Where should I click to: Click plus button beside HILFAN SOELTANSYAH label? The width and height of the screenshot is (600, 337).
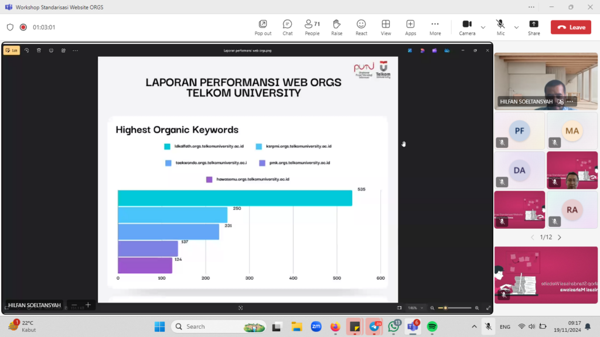point(88,305)
